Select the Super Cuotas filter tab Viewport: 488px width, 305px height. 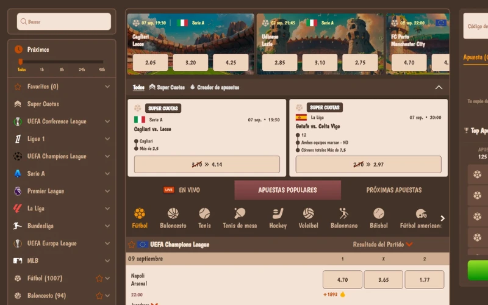pyautogui.click(x=167, y=87)
